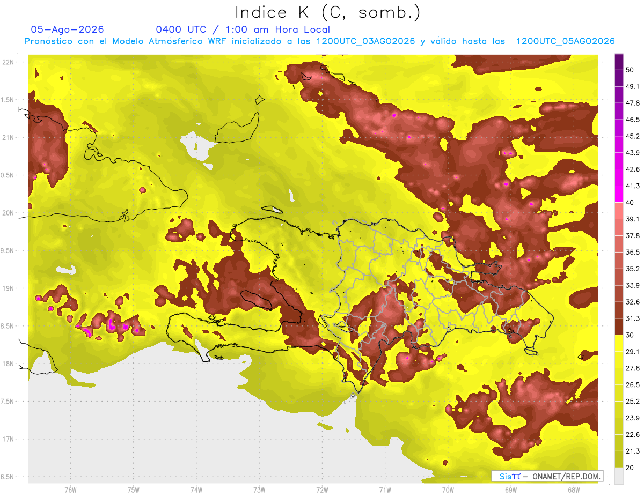
Task: Click the '17N' latitude label
Action: point(8,439)
